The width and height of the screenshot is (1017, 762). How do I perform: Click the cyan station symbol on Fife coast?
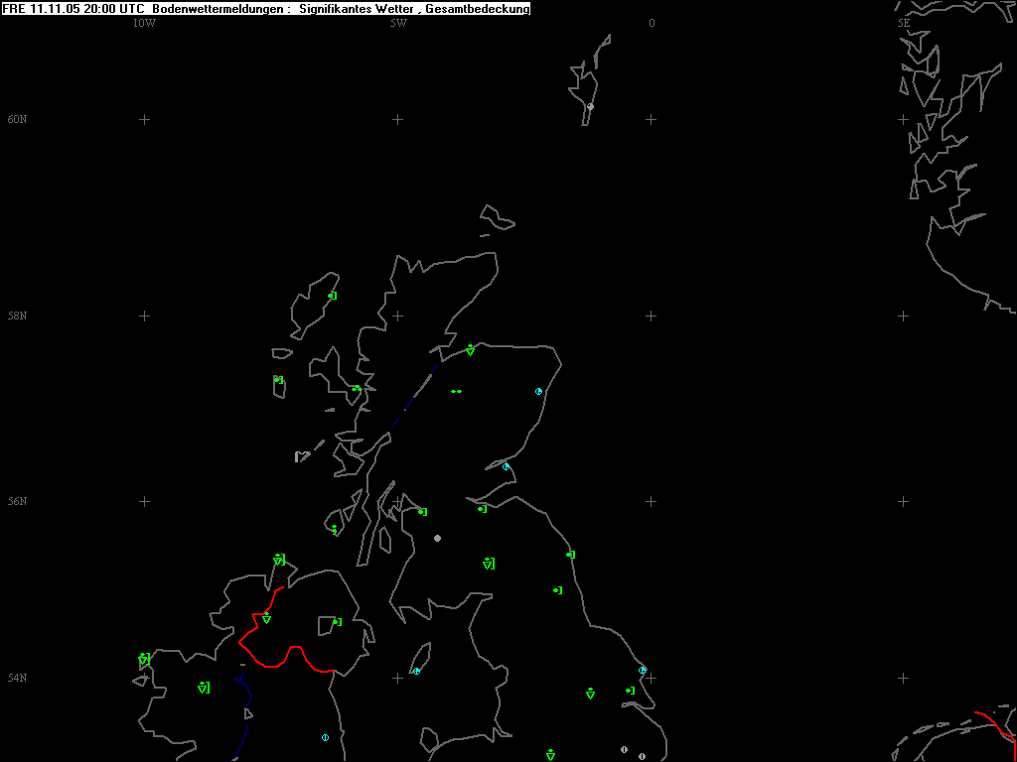coord(506,466)
